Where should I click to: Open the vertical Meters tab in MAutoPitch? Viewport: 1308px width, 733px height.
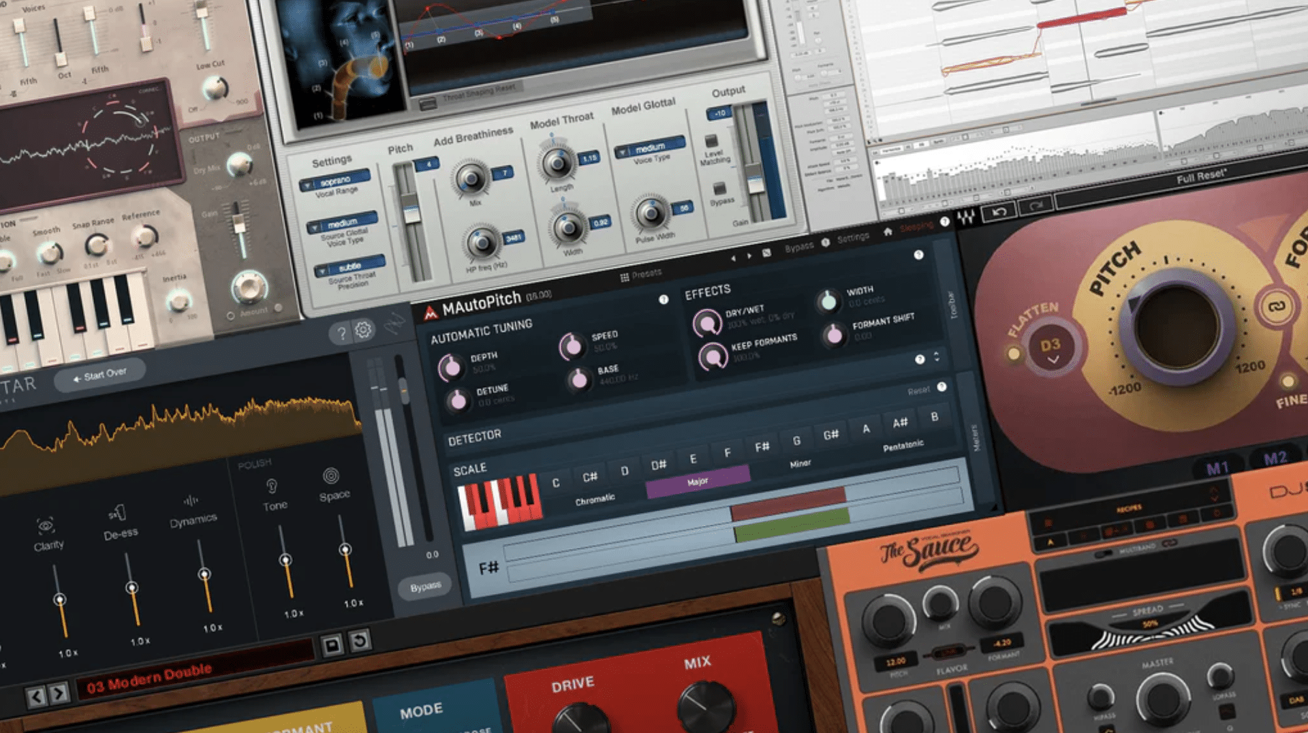point(975,438)
